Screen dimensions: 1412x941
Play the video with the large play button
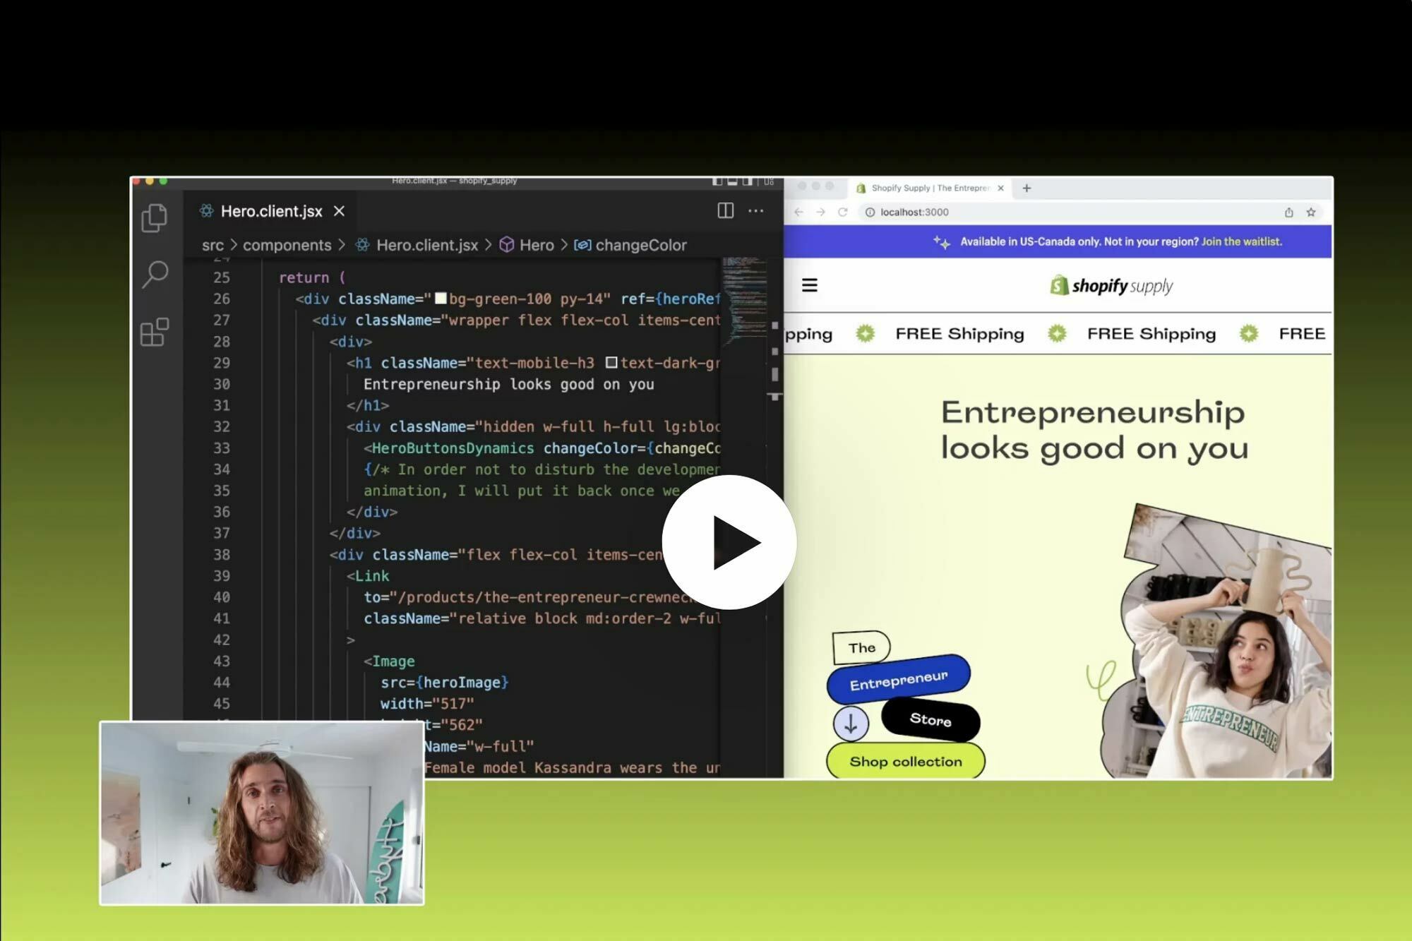click(x=729, y=542)
